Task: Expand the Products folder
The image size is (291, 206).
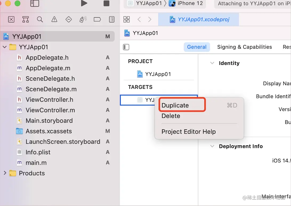Action: (x=5, y=173)
